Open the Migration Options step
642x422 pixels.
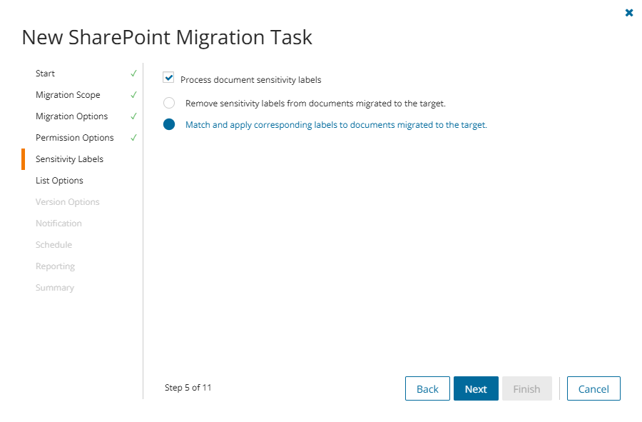click(72, 116)
